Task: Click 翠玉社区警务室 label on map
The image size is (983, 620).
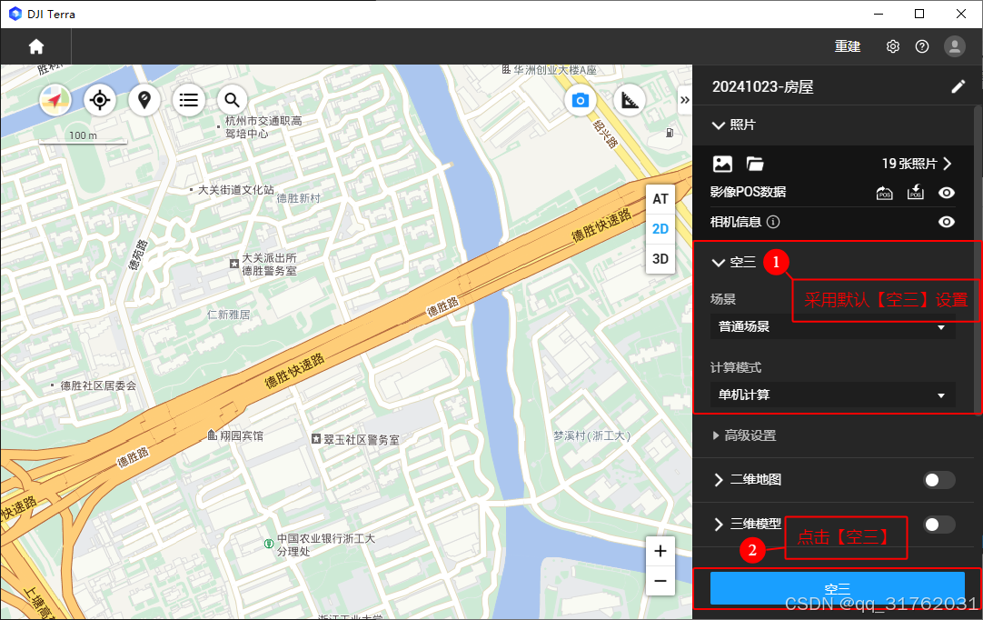Action: (x=355, y=440)
